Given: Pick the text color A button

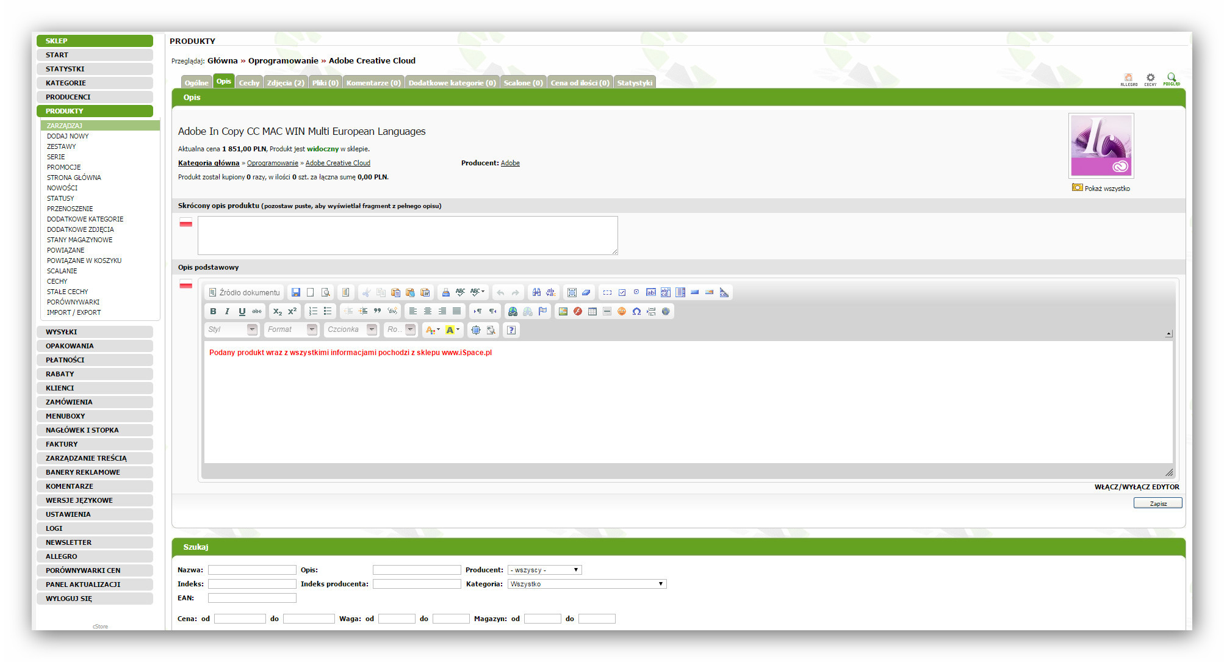Looking at the screenshot, I should point(433,330).
